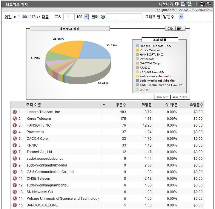Click Pohang University of Science and Technology
The height and width of the screenshot is (209, 215).
click(x=63, y=199)
